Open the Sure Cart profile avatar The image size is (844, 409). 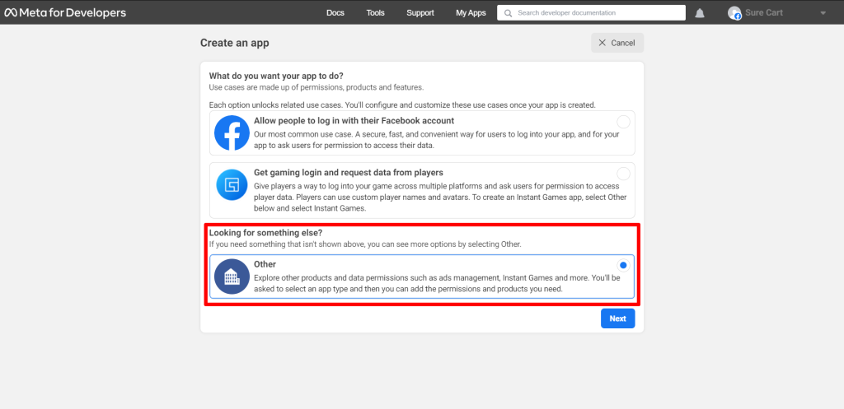tap(734, 13)
